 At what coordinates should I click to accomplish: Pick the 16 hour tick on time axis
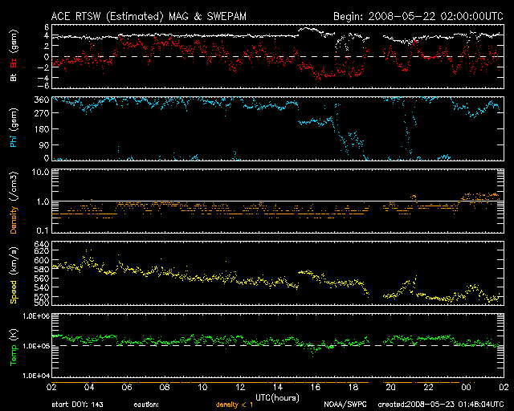pos(315,386)
